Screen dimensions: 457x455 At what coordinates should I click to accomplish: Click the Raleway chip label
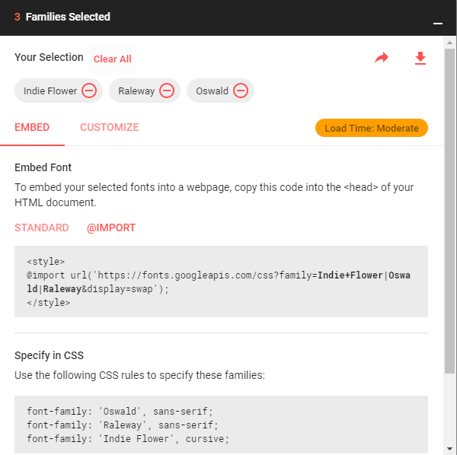[x=136, y=91]
